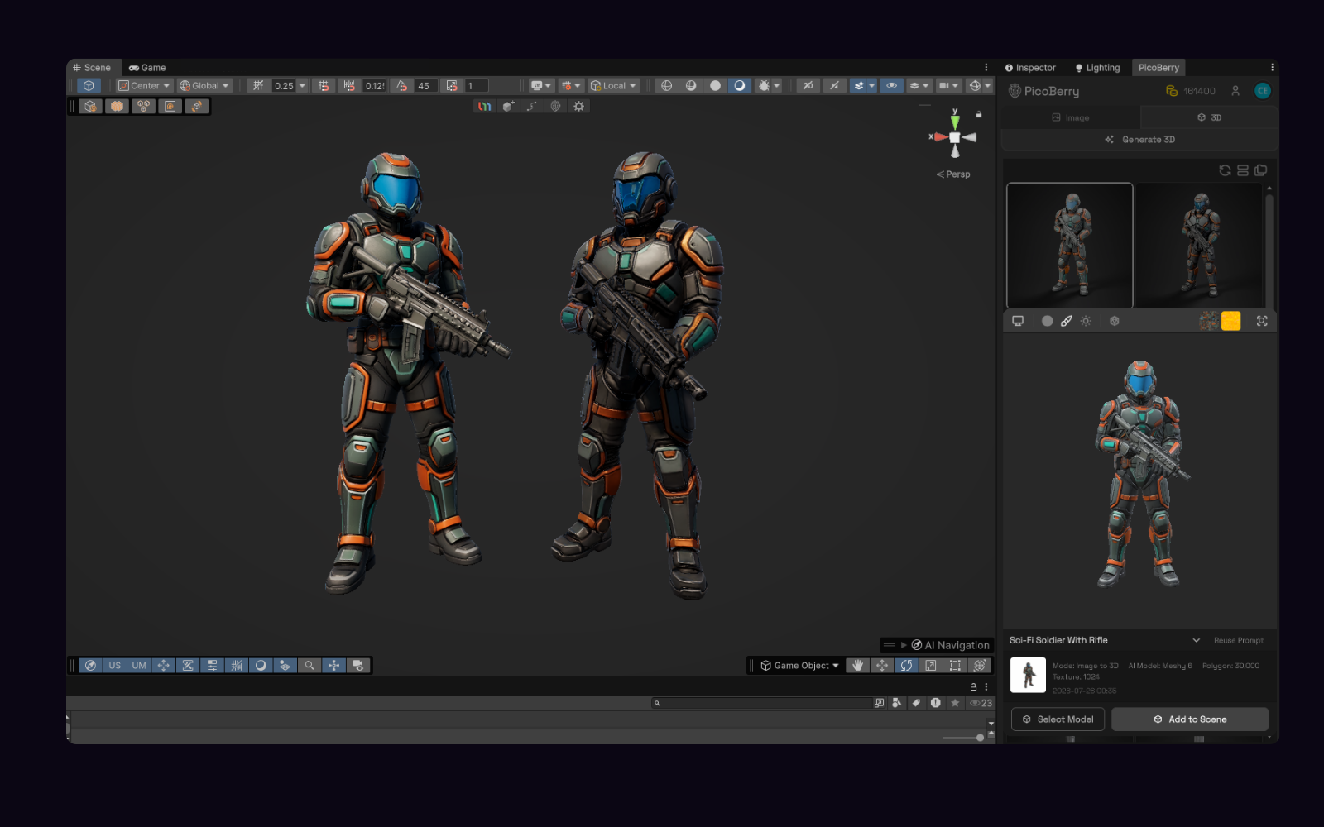The height and width of the screenshot is (827, 1324).
Task: Click the Select Model button
Action: [1058, 719]
